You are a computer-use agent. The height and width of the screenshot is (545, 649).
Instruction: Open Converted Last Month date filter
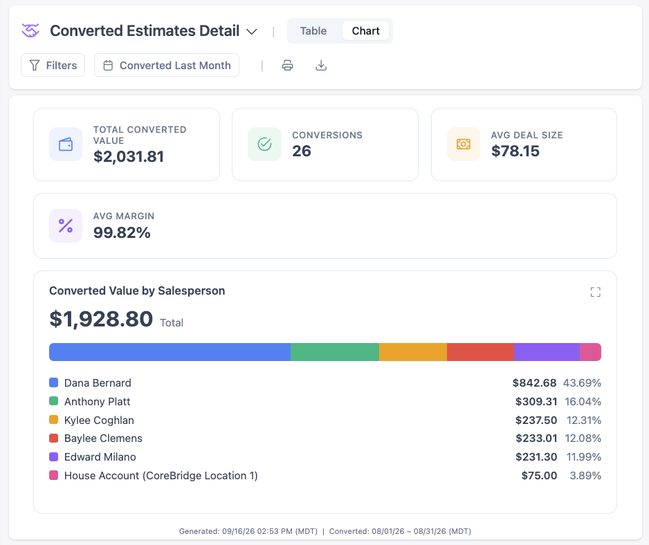pos(167,65)
